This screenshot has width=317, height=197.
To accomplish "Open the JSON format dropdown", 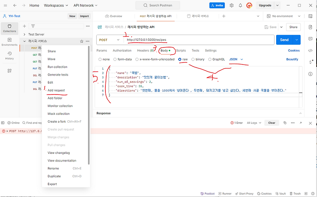I will [x=236, y=59].
